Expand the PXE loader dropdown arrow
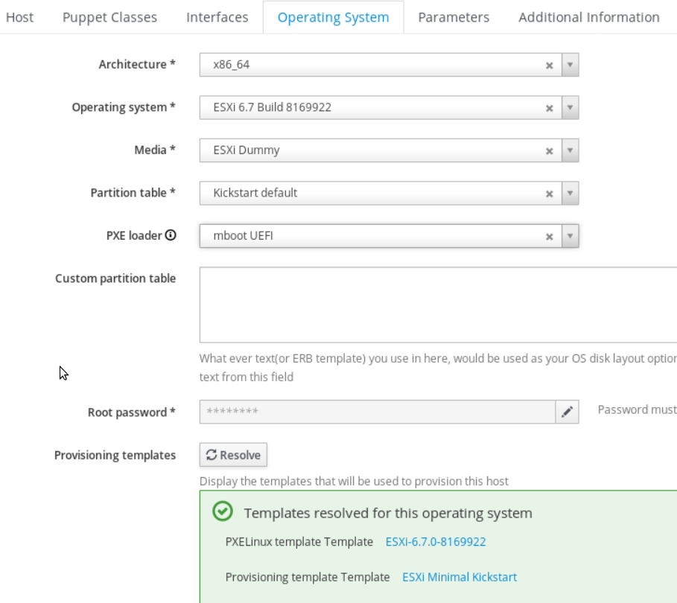Viewport: 677px width, 603px height. point(570,236)
